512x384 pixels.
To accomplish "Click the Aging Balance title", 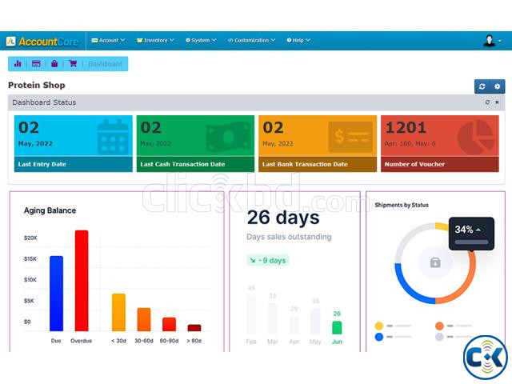I will pos(50,210).
